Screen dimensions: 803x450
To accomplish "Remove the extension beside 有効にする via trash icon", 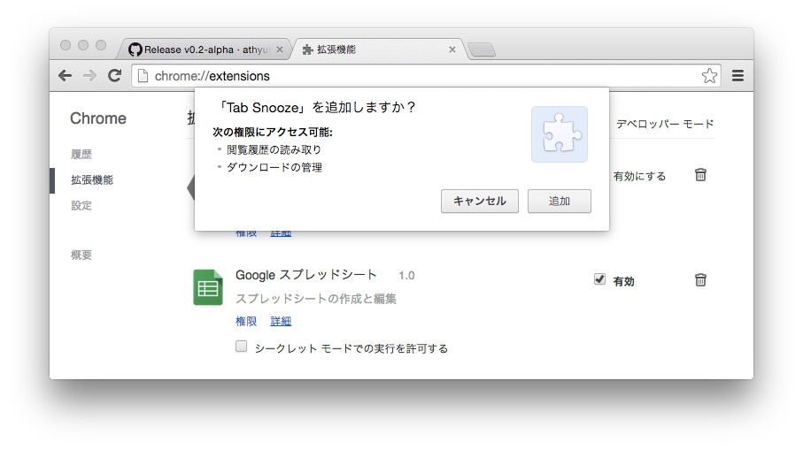I will [x=700, y=175].
